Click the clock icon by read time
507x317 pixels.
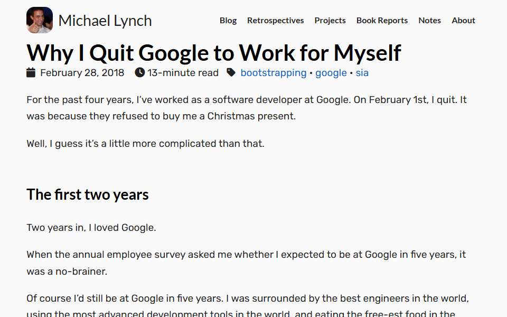coord(139,72)
